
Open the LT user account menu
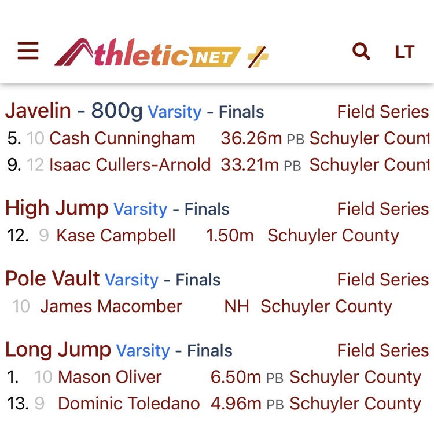pos(404,52)
